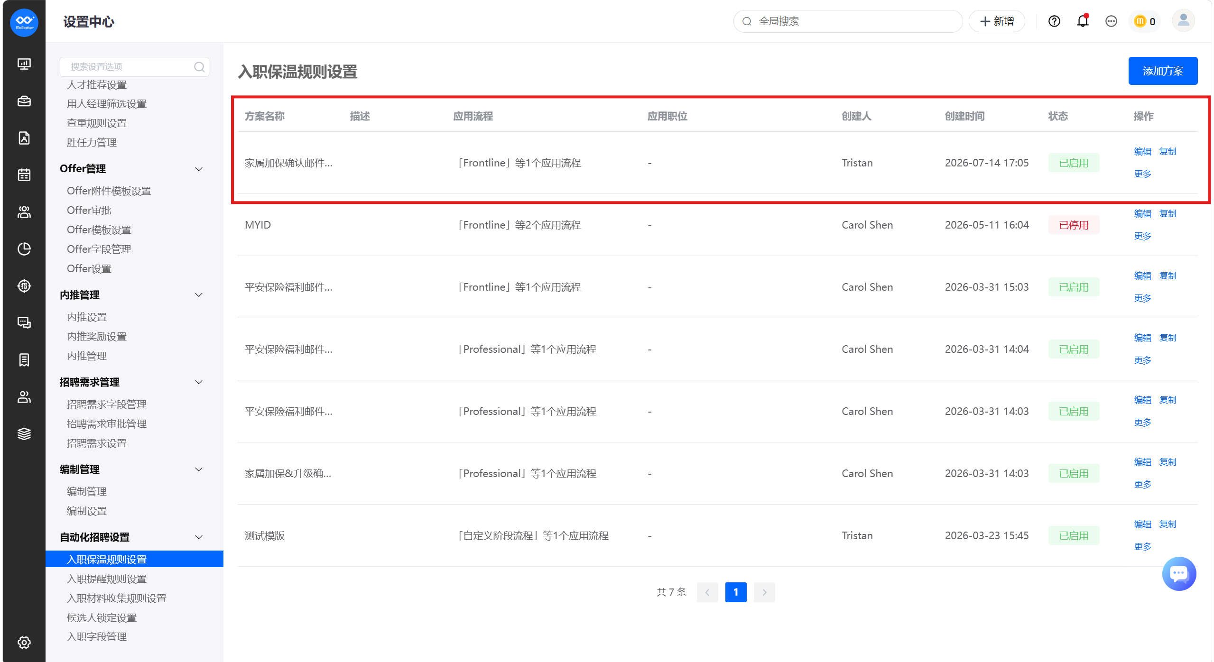
Task: Click the previous page arrow
Action: click(707, 592)
